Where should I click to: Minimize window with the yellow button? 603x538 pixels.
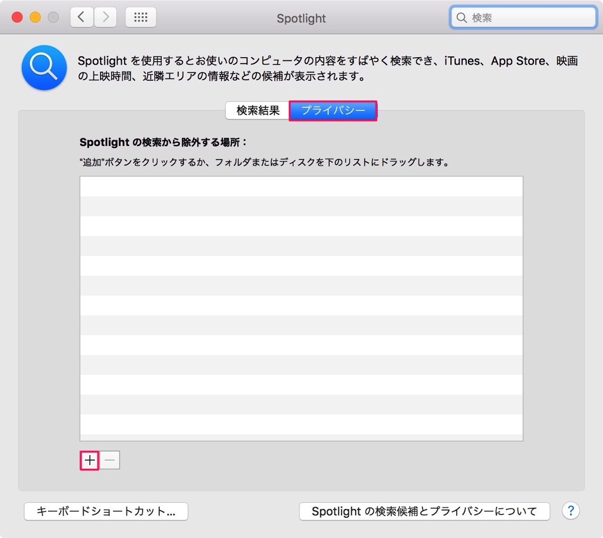(35, 18)
